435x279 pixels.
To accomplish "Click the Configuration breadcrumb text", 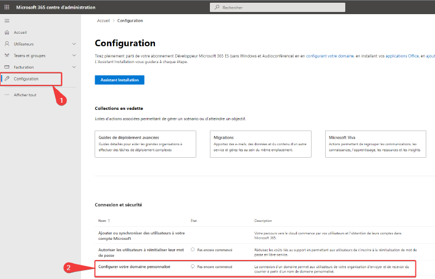I will pyautogui.click(x=130, y=21).
